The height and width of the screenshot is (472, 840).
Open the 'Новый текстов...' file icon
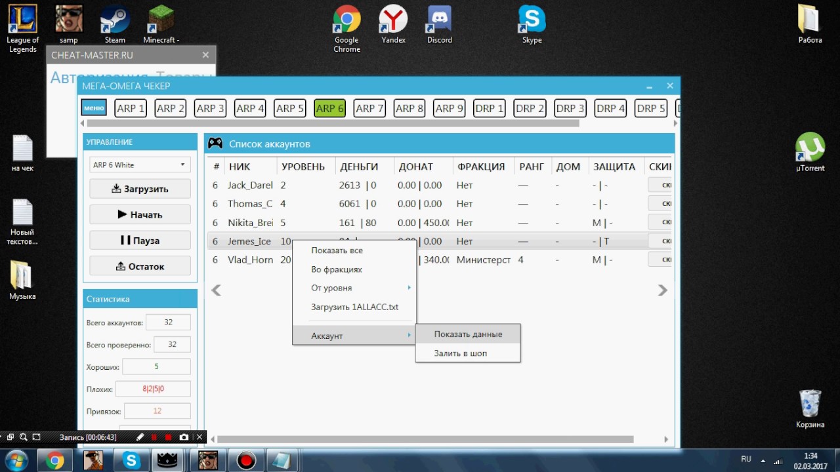[x=22, y=222]
